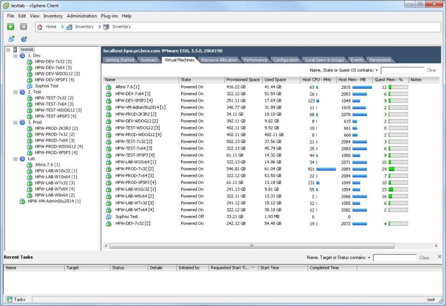Click first Inventory breadcrumb icon
The image size is (446, 306).
coord(69,27)
